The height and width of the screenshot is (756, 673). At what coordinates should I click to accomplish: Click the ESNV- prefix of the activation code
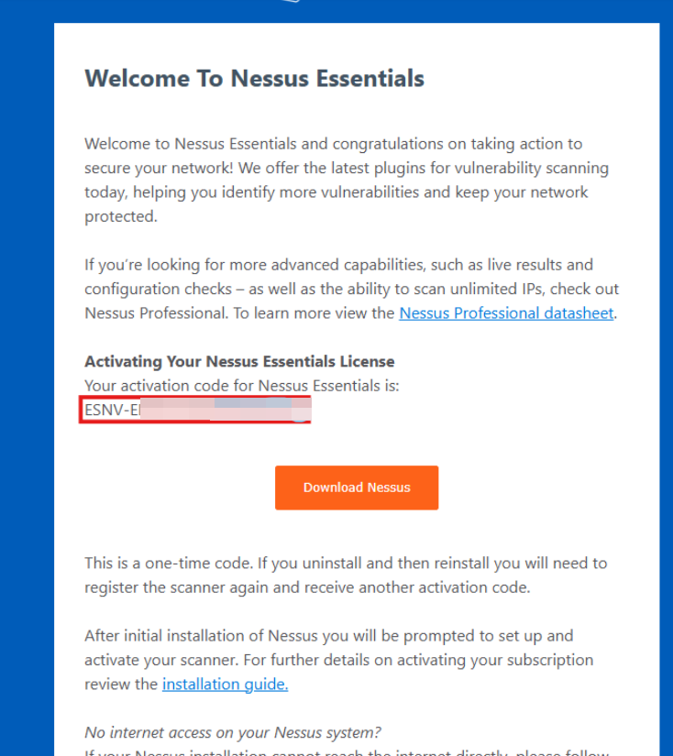105,411
